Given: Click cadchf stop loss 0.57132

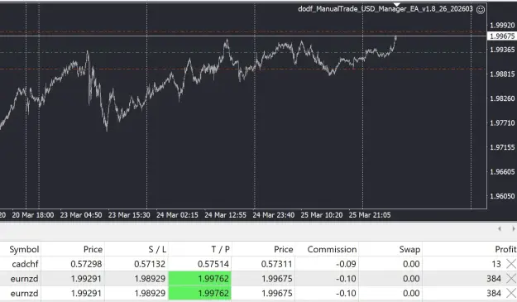Looking at the screenshot, I should (x=150, y=264).
